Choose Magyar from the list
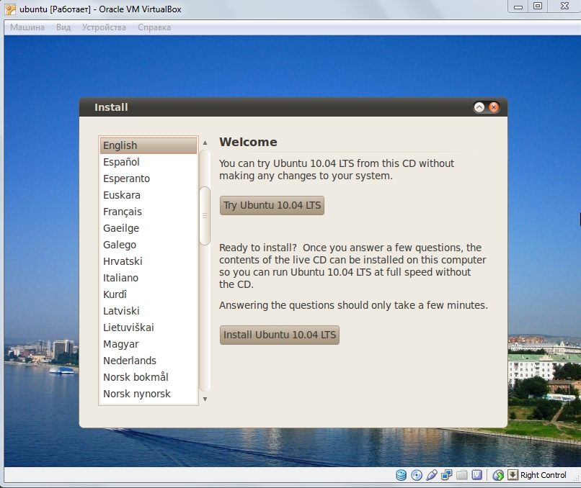581x488 pixels. click(x=148, y=344)
